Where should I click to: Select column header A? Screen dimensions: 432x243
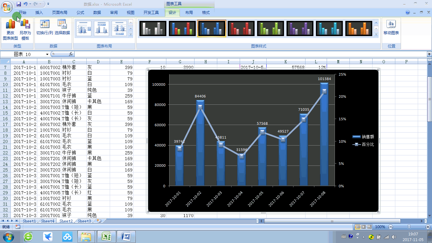coord(24,62)
